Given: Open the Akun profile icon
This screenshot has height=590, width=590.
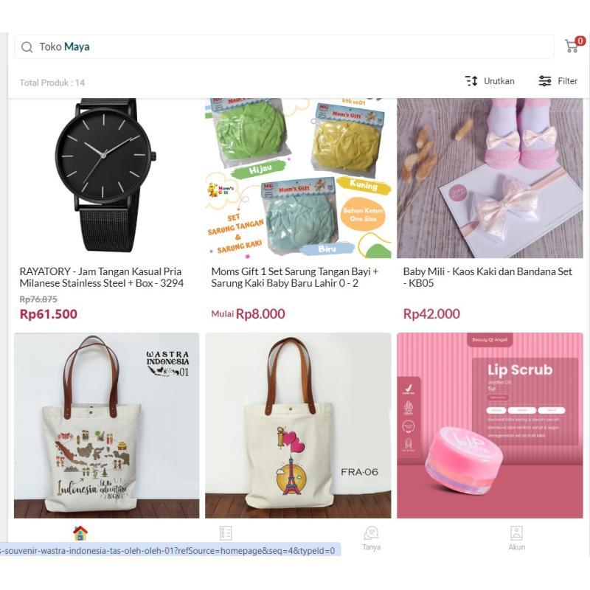Looking at the screenshot, I should click(x=517, y=532).
